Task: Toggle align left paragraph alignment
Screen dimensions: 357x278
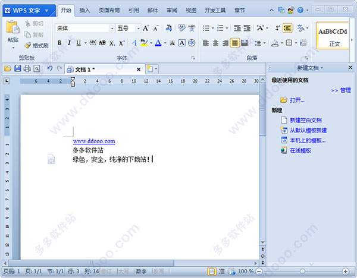Action: click(x=206, y=43)
